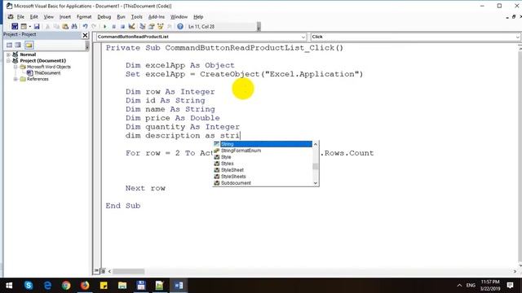
Task: Select ThisDocument in the project tree
Action: tap(47, 72)
